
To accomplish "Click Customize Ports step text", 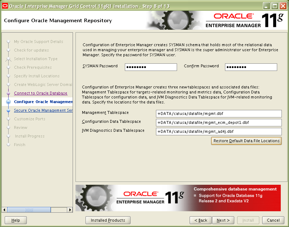I will (29, 119).
